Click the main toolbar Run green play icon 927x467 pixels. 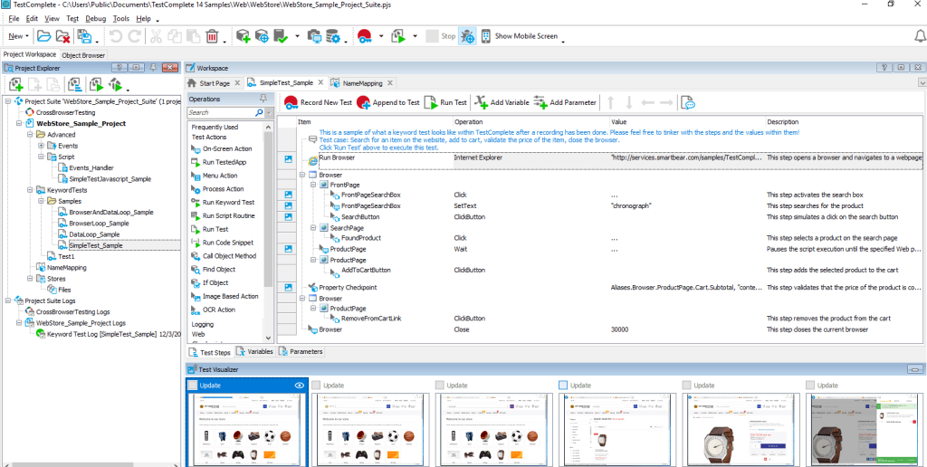(398, 36)
